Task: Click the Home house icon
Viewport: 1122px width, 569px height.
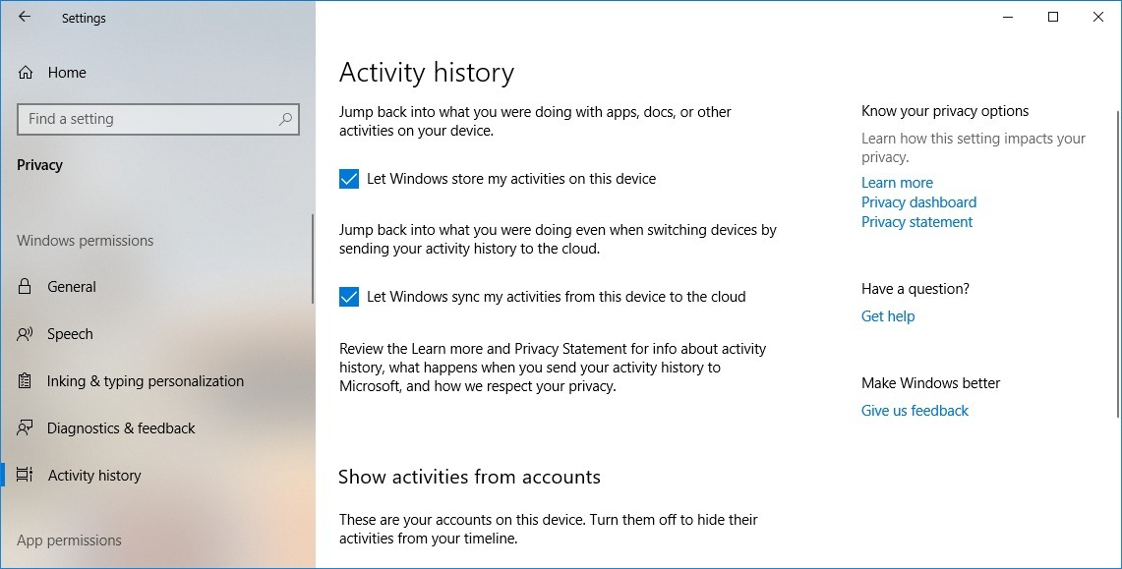Action: pyautogui.click(x=26, y=72)
